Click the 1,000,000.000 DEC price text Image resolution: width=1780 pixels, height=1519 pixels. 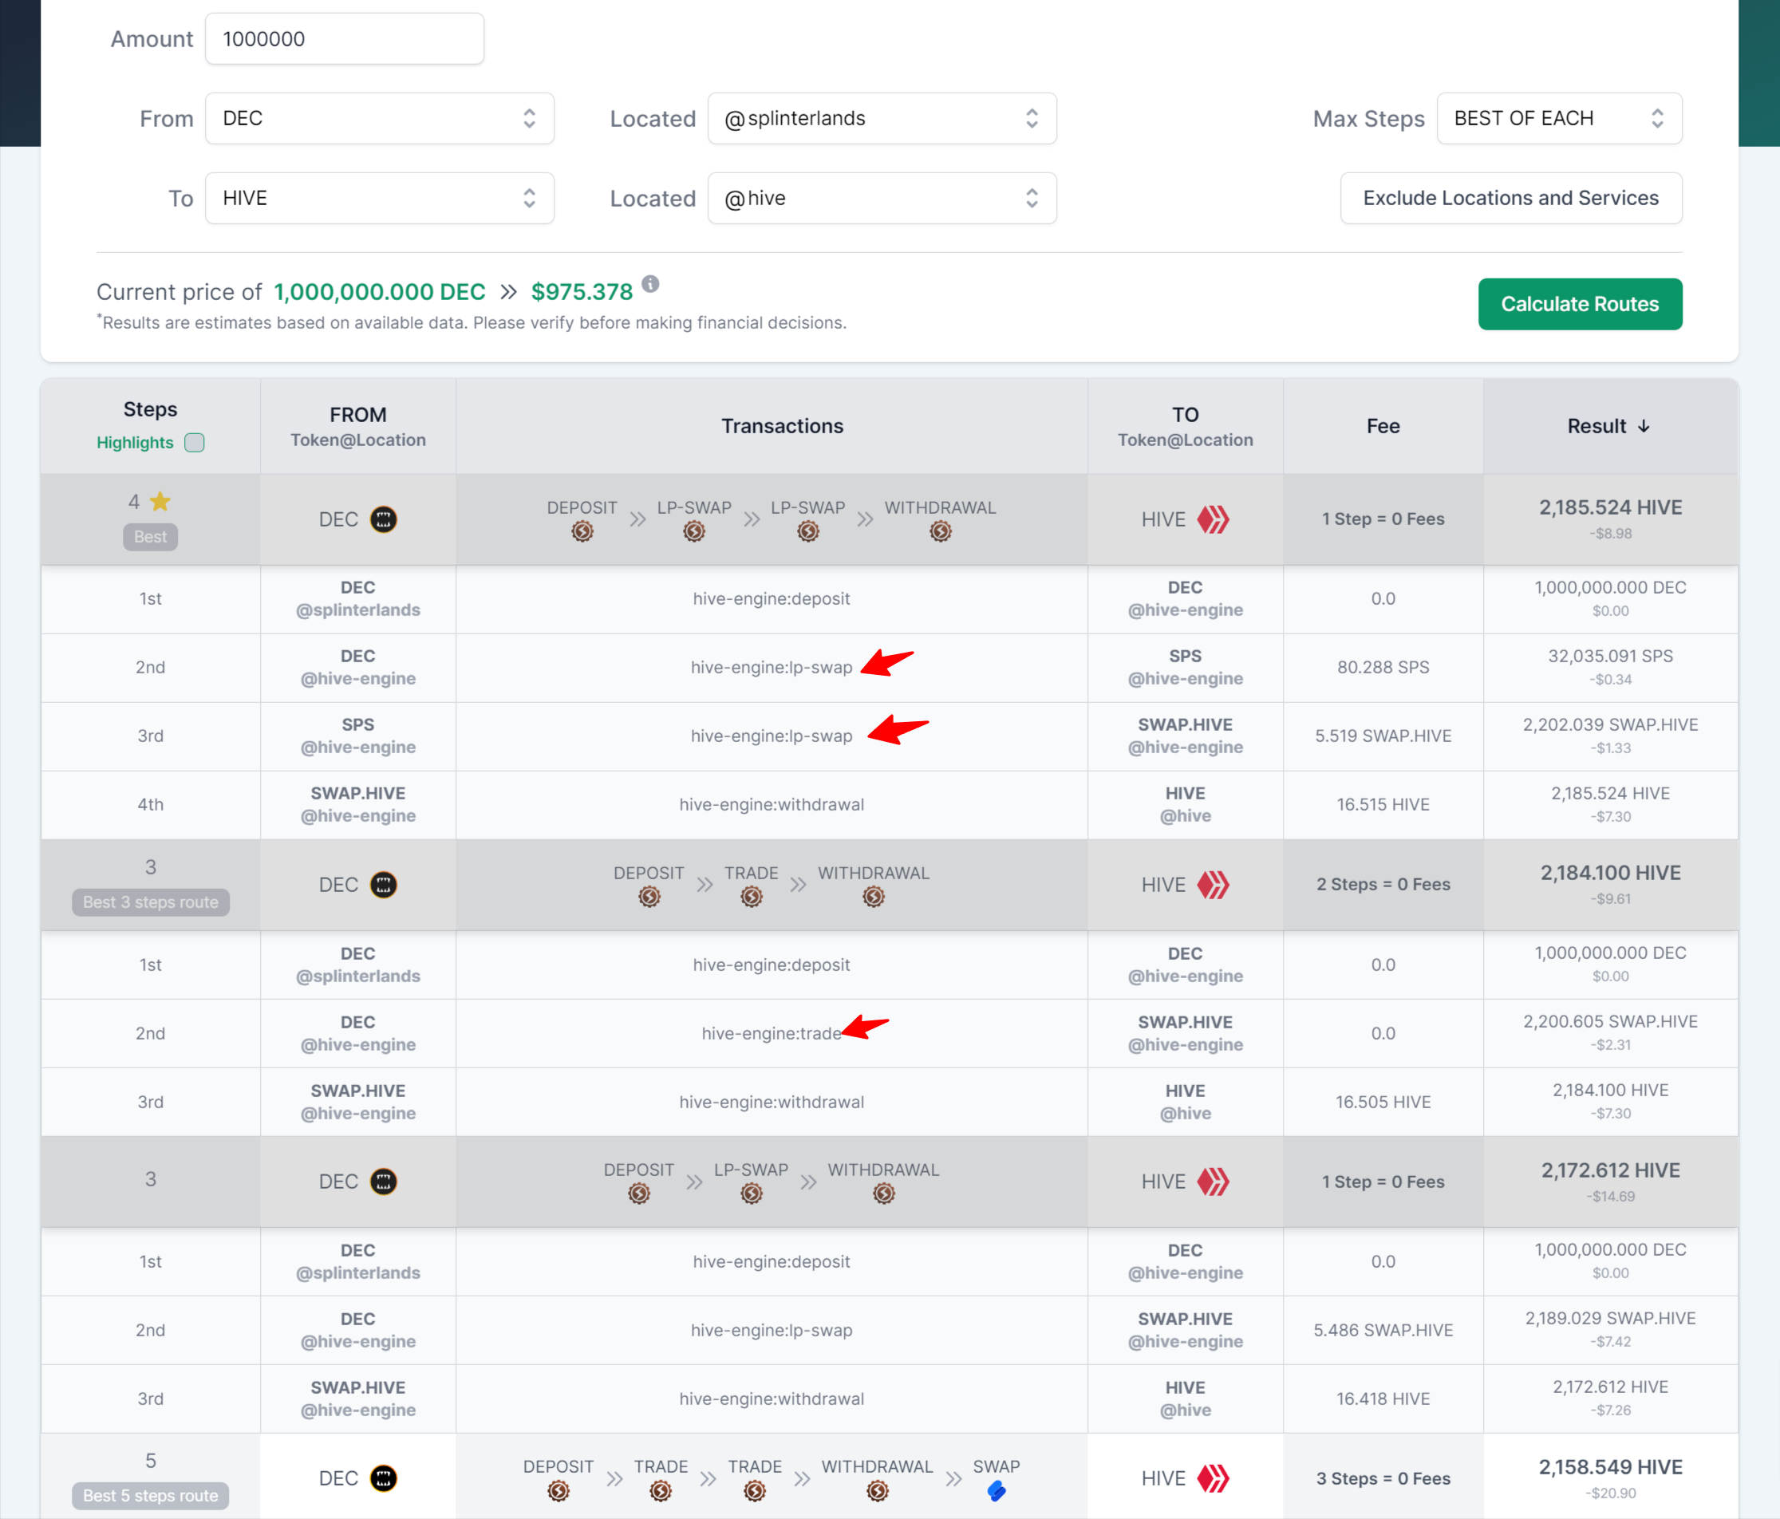tap(380, 292)
